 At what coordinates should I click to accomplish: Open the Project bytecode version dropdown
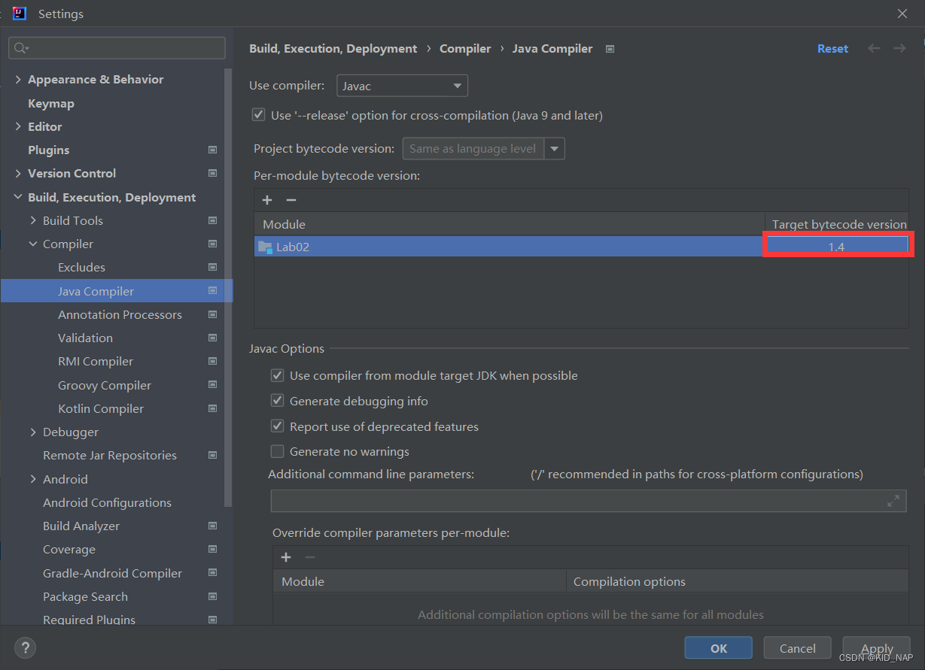(x=555, y=148)
